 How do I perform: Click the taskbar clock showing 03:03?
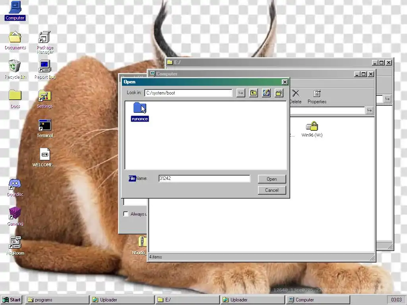click(x=396, y=300)
